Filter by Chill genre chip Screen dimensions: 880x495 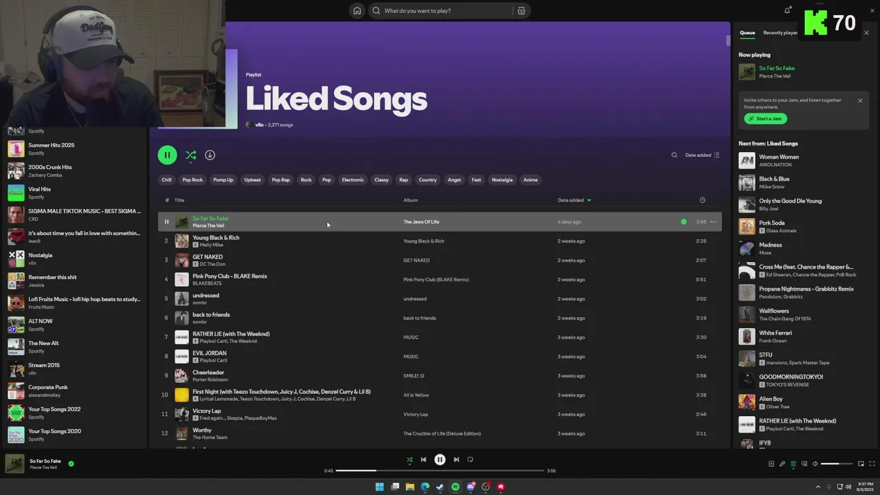coord(166,179)
